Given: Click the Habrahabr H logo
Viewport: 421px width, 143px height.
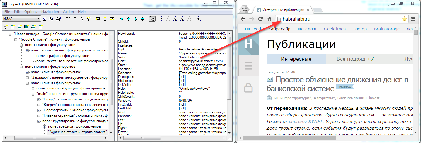Looking at the screenshot, I should tap(248, 44).
